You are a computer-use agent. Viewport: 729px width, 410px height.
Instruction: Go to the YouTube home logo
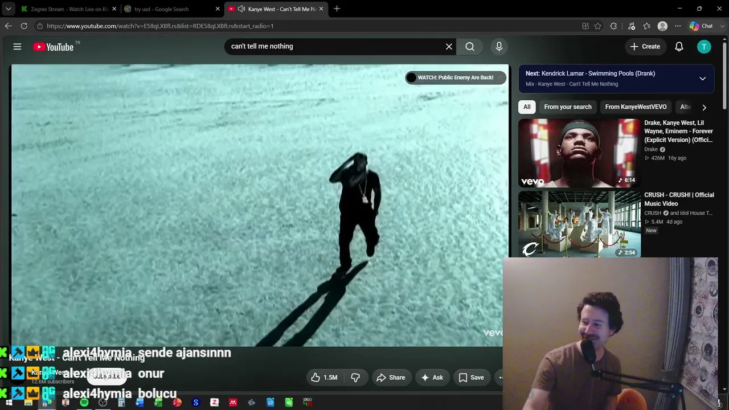pos(53,47)
